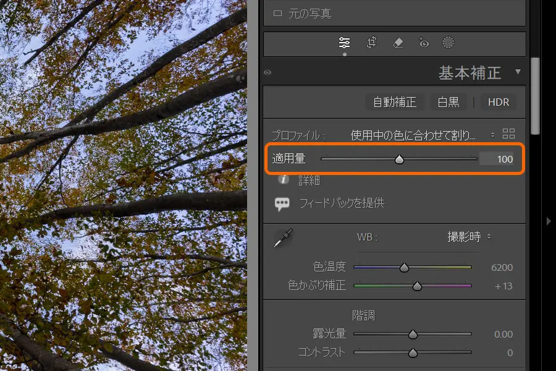This screenshot has height=371, width=556.
Task: Click the コントラスト slider handle
Action: point(413,353)
